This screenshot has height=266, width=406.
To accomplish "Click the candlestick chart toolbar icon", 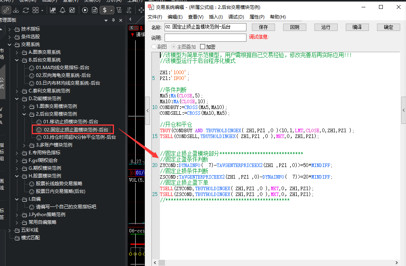I will (x=53, y=10).
